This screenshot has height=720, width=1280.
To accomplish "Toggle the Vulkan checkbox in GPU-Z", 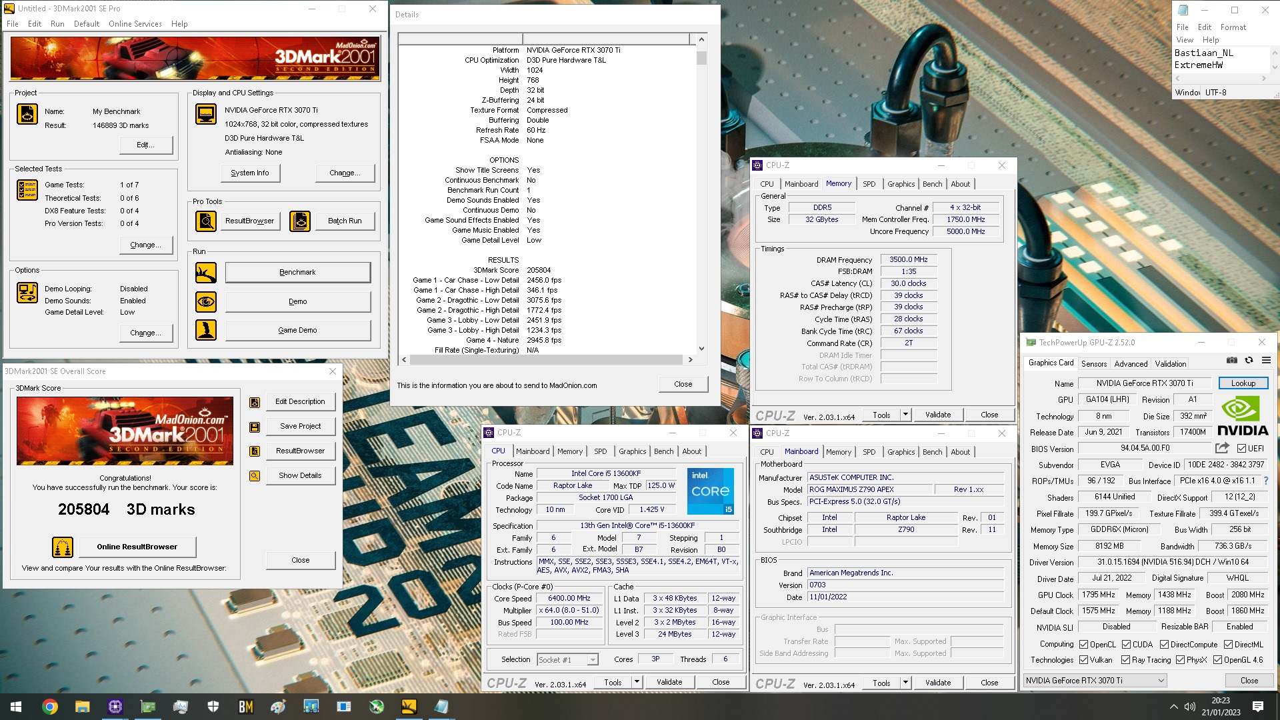I will point(1084,660).
